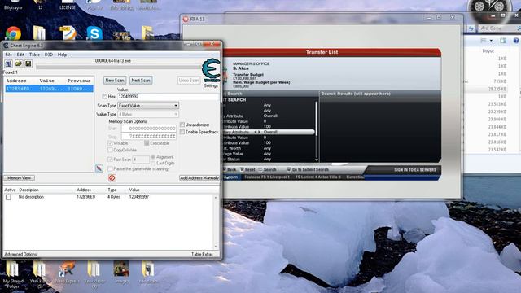Click the scan progress bar
The image size is (521, 293).
point(119,67)
